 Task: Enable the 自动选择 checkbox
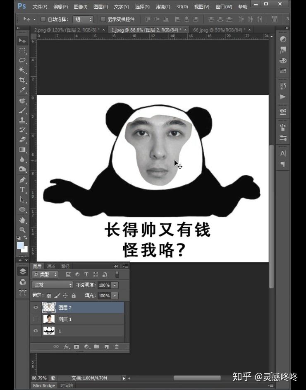pyautogui.click(x=43, y=19)
